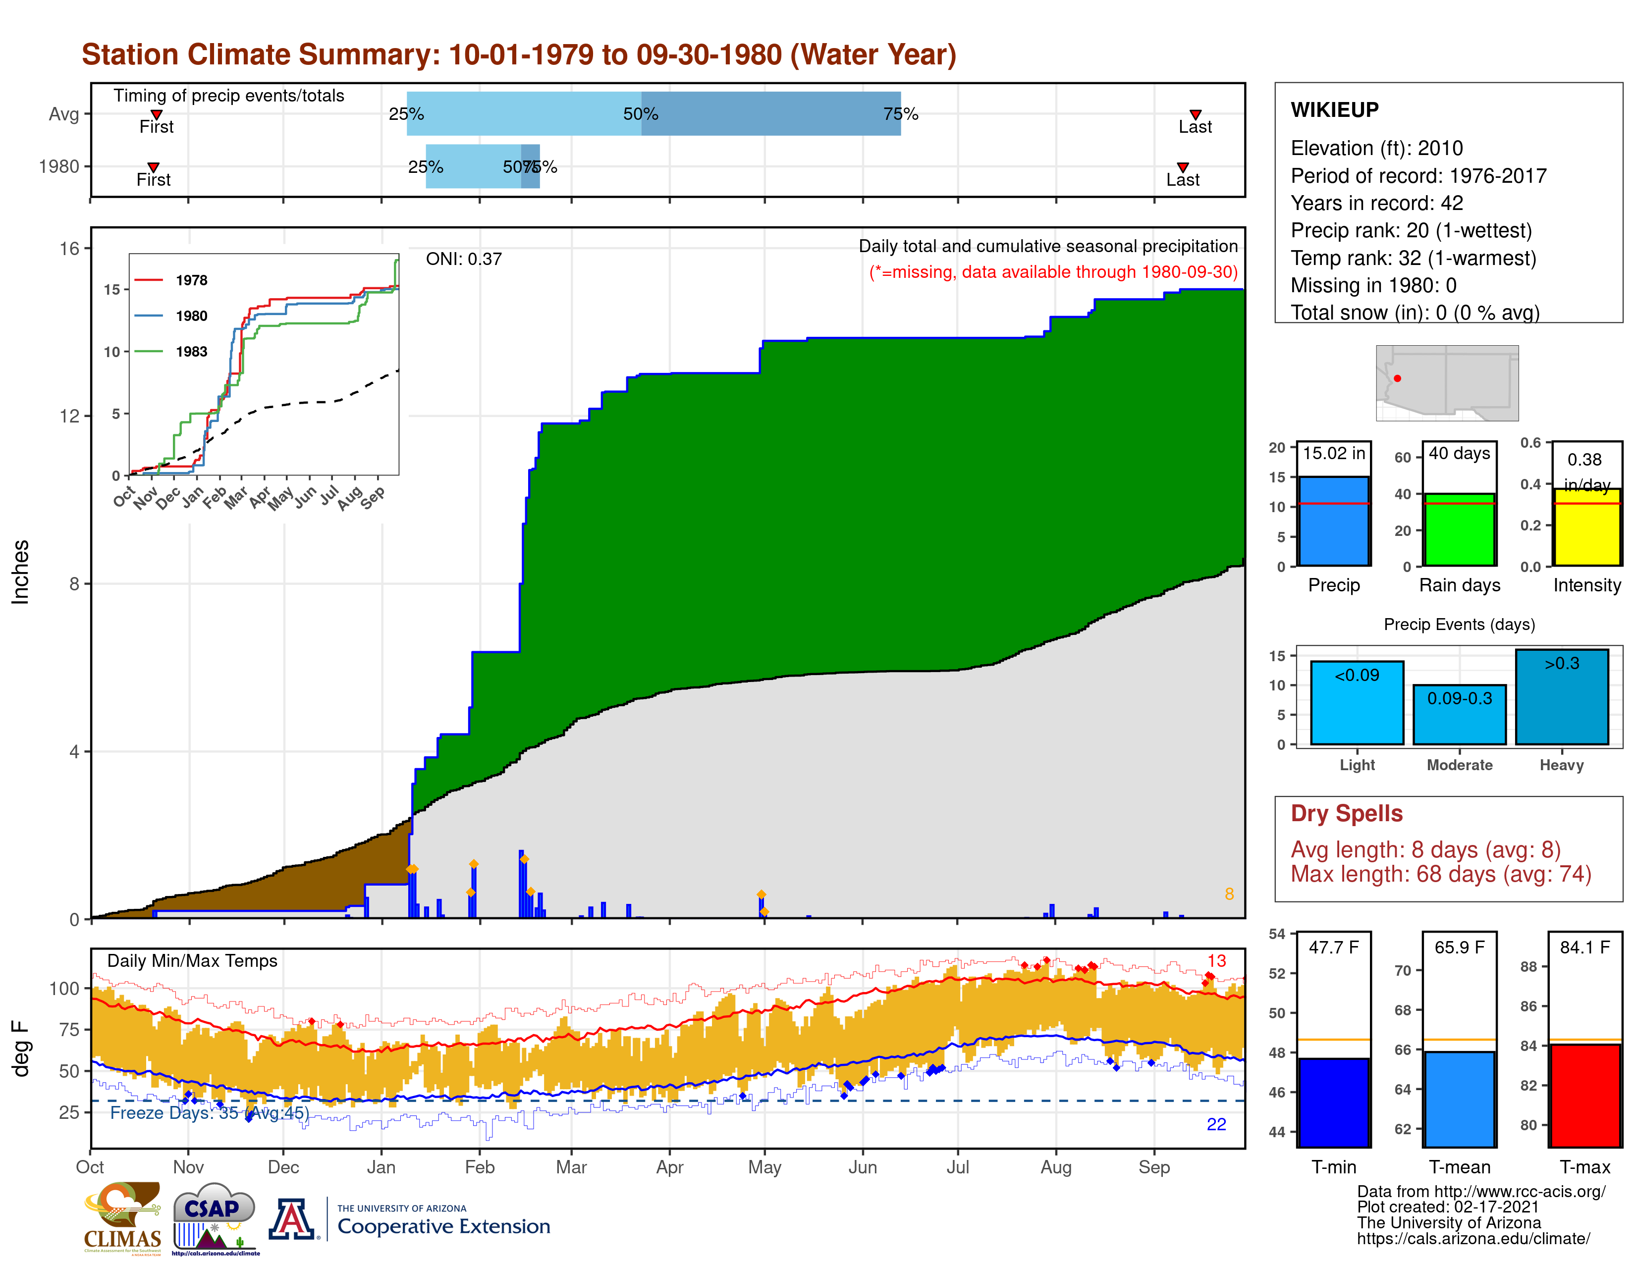Click the Avg row 50% label
Image resolution: width=1635 pixels, height=1263 pixels.
coord(641,114)
